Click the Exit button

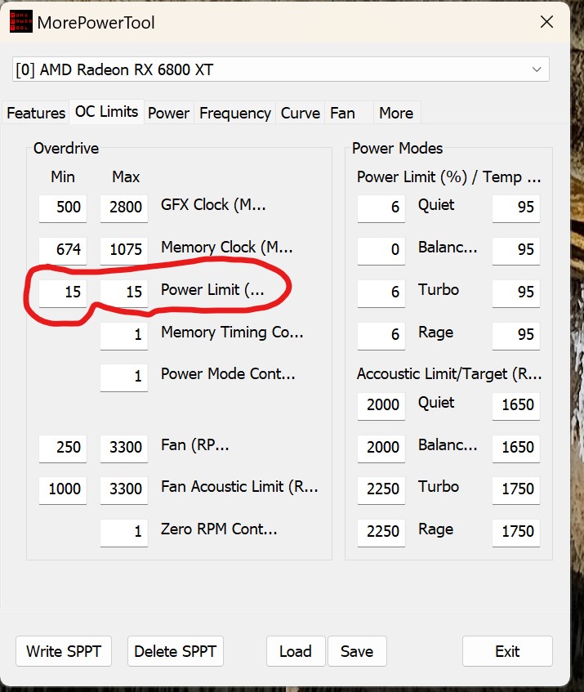coord(507,651)
